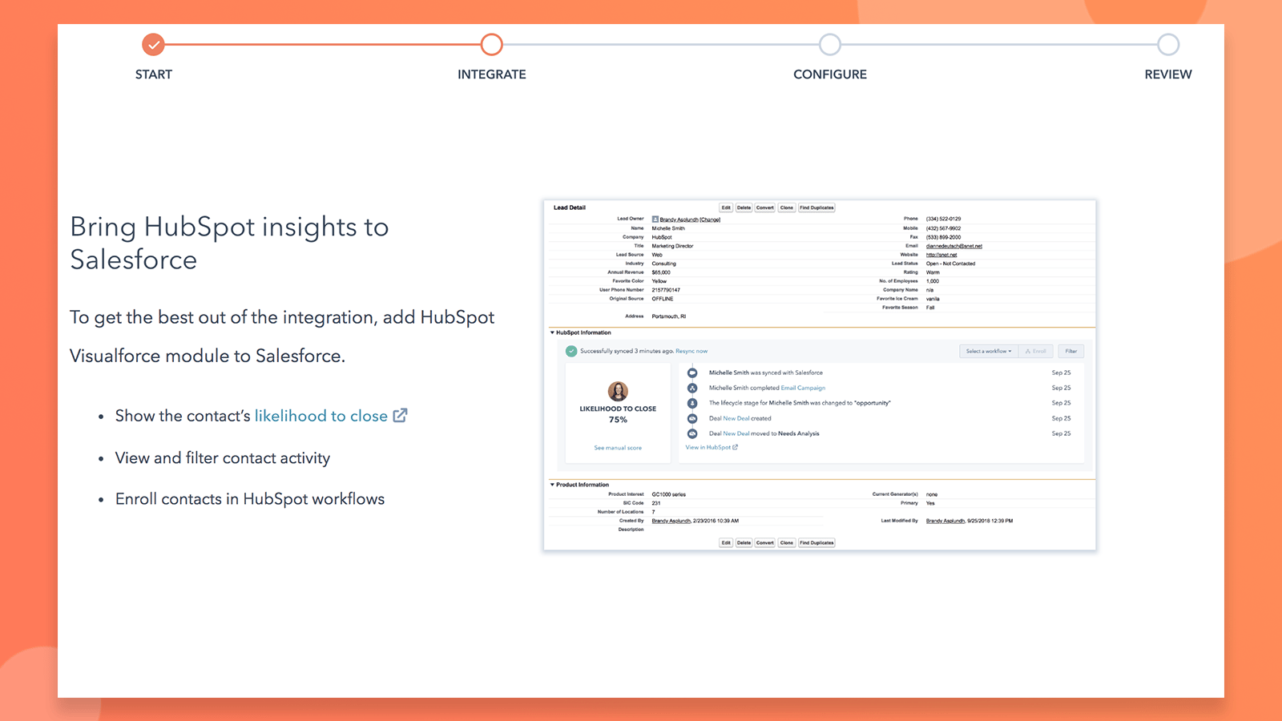Open the diannedeutsch@snet.net email link
Viewport: 1282px width, 721px height.
(x=954, y=246)
